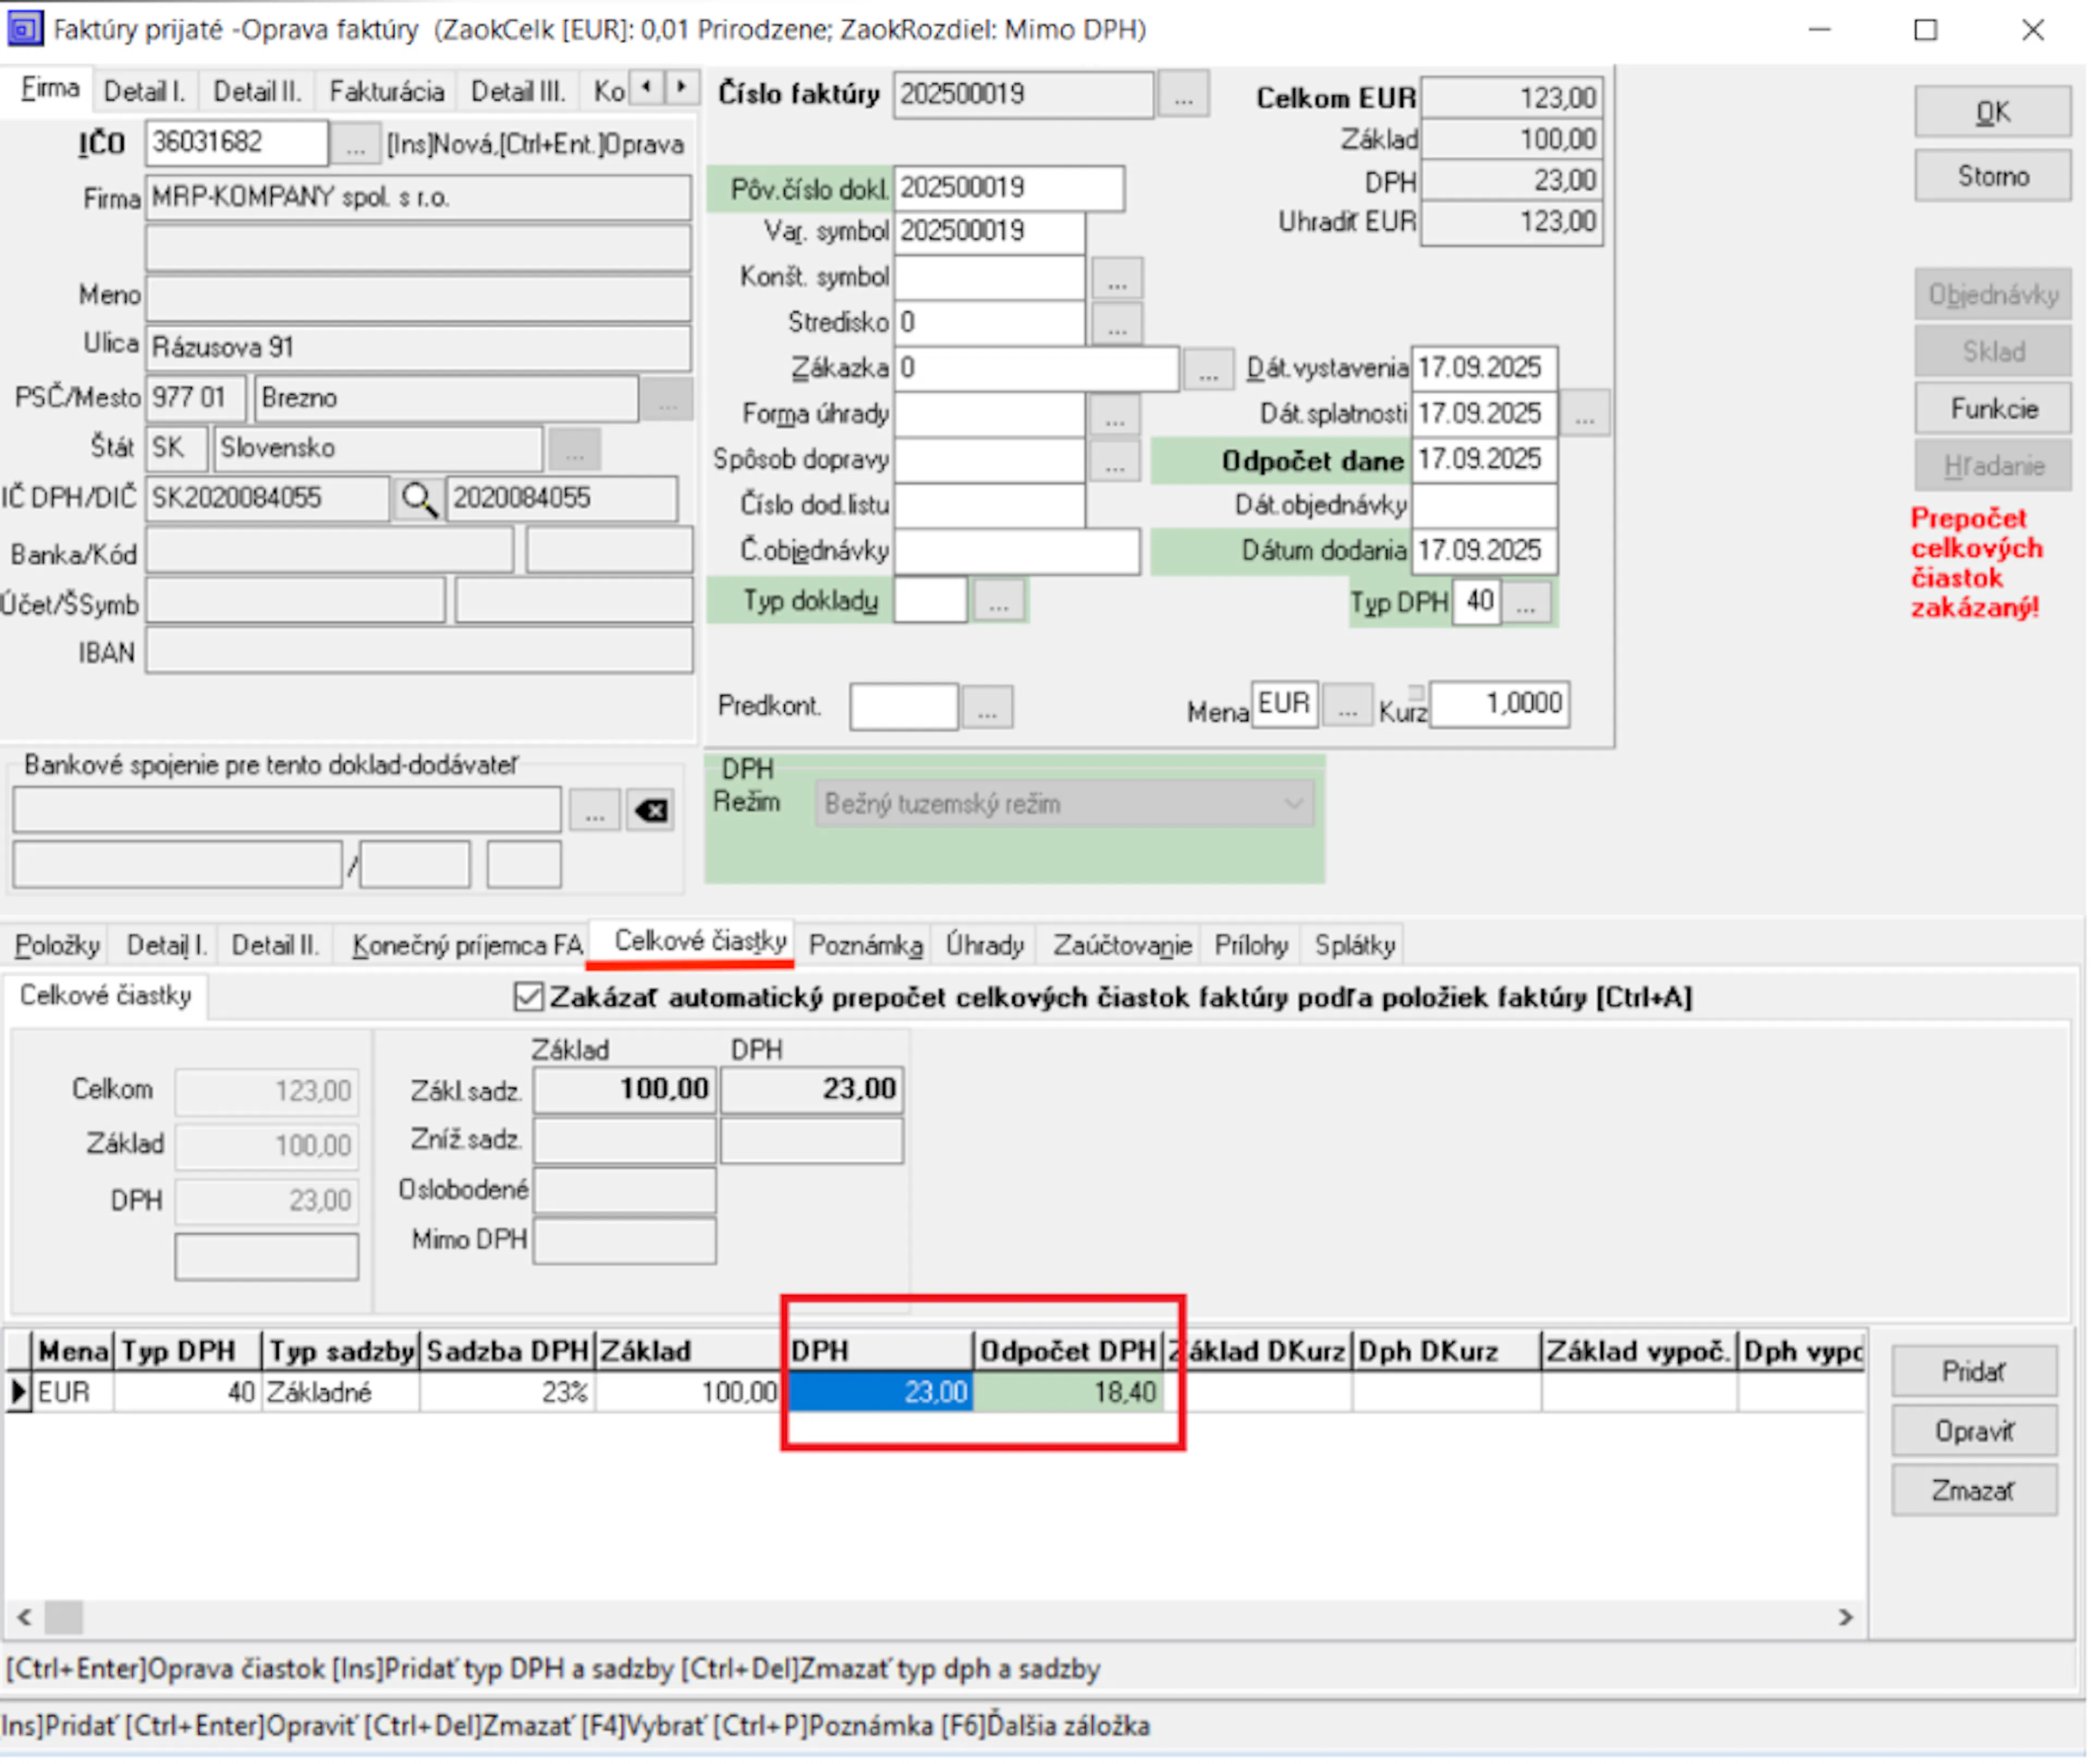
Task: Open Mena currency lookup ellipsis button
Action: pos(1347,706)
